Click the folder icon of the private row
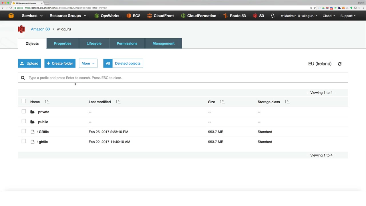The width and height of the screenshot is (366, 206). coord(33,112)
